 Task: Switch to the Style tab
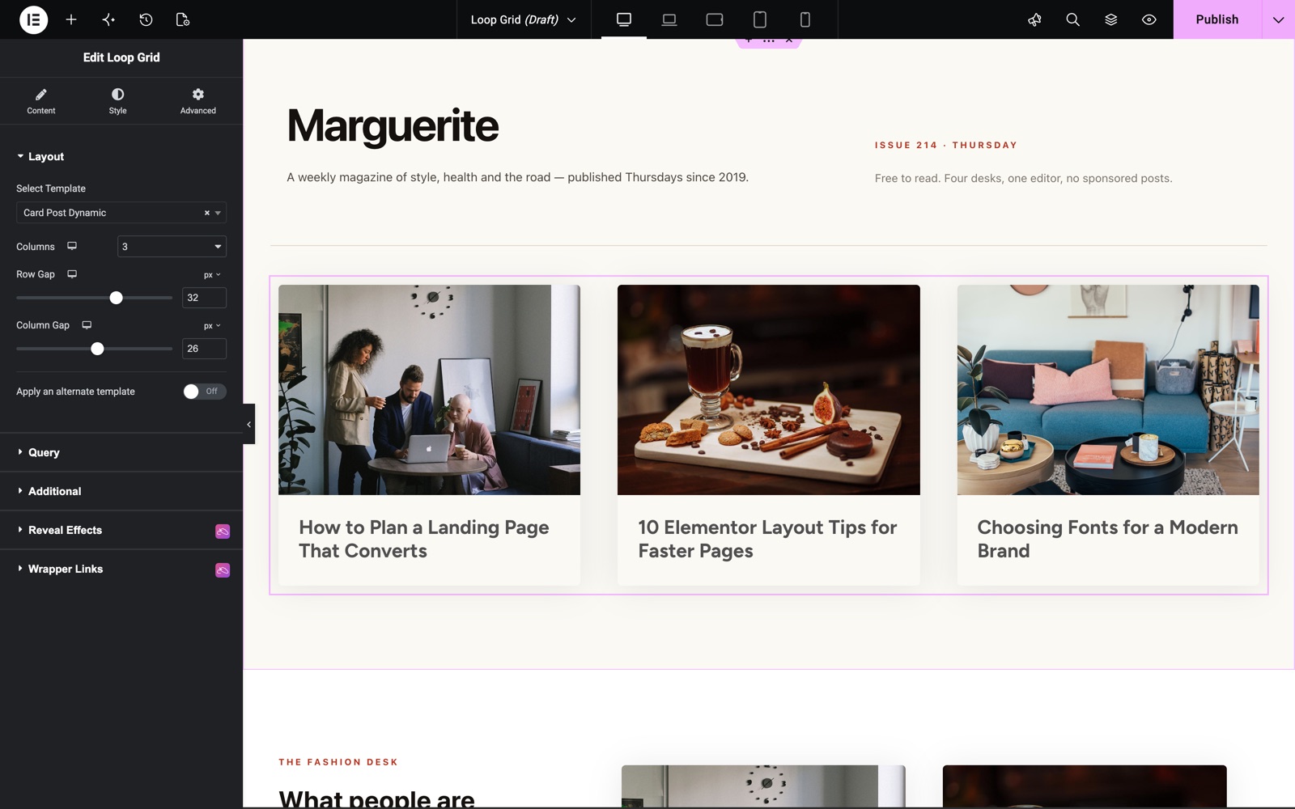(117, 101)
